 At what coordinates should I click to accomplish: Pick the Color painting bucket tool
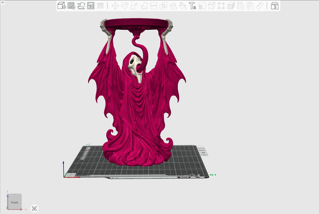(183, 6)
